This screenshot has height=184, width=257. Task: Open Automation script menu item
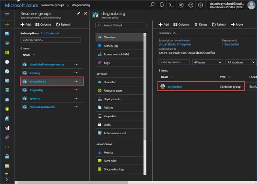119,133
